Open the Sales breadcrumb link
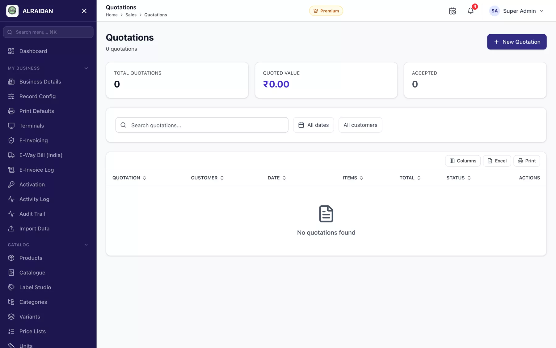556x348 pixels. 131,15
